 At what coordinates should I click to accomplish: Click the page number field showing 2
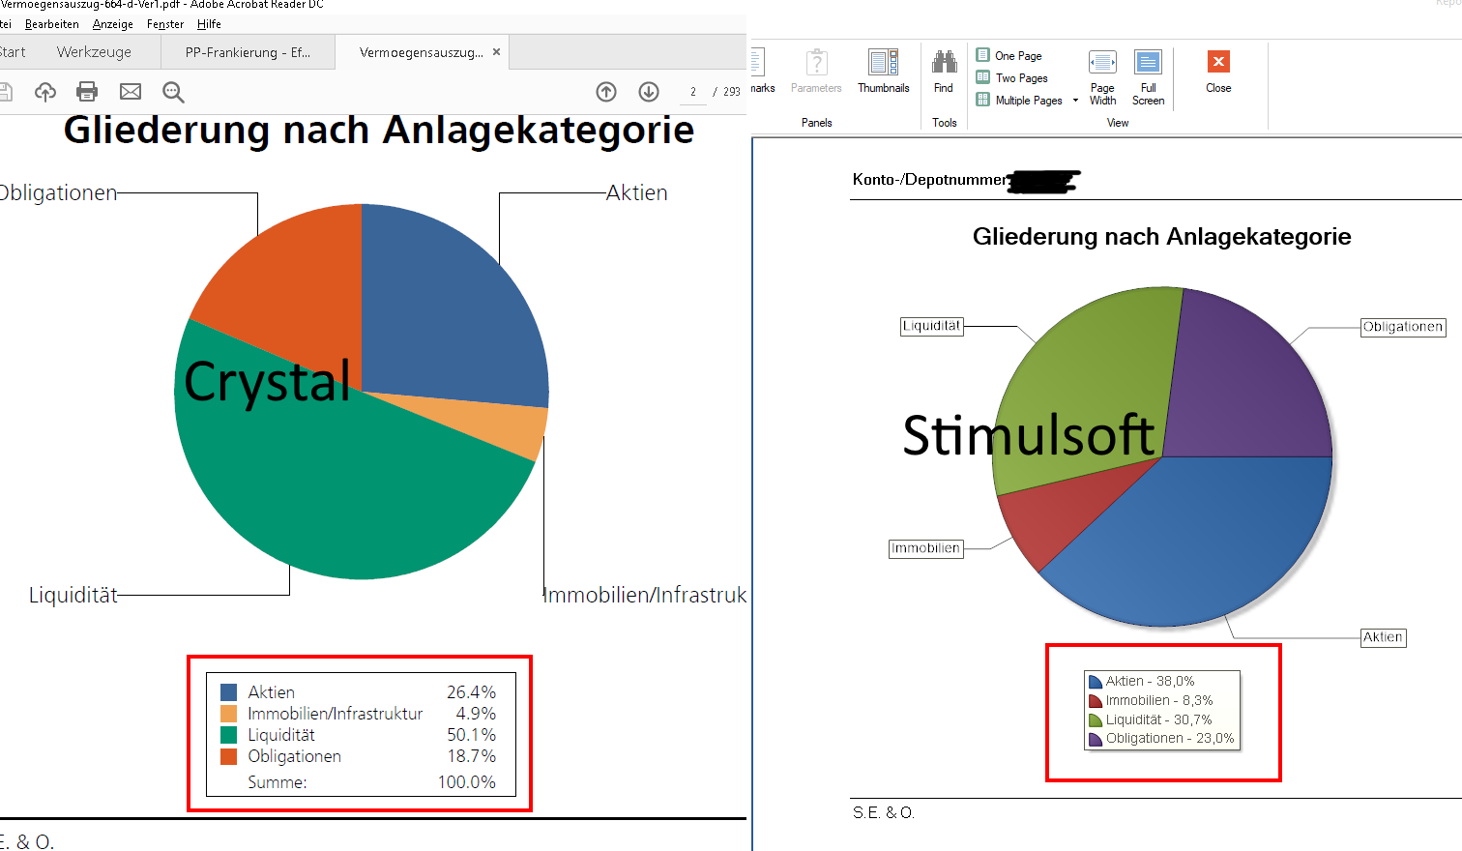pyautogui.click(x=693, y=92)
